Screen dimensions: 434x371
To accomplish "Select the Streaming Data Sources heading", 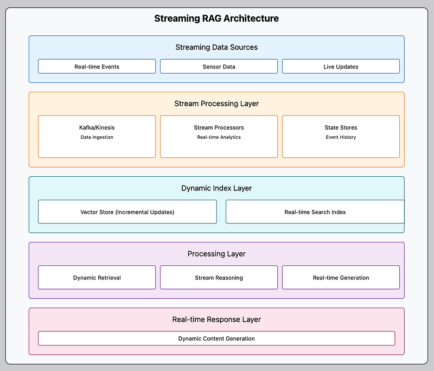I will (x=216, y=47).
